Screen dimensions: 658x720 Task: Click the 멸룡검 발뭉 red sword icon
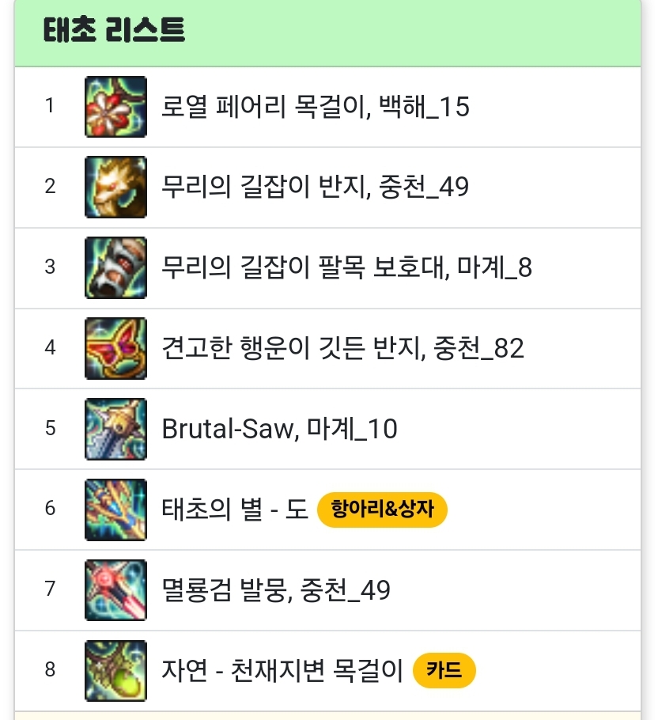point(115,590)
